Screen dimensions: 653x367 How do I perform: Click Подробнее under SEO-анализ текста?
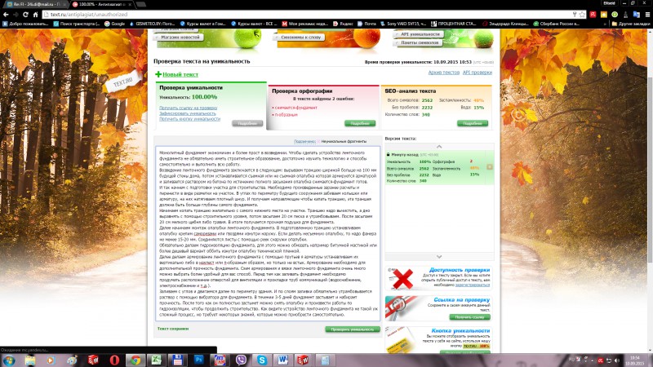pyautogui.click(x=473, y=123)
